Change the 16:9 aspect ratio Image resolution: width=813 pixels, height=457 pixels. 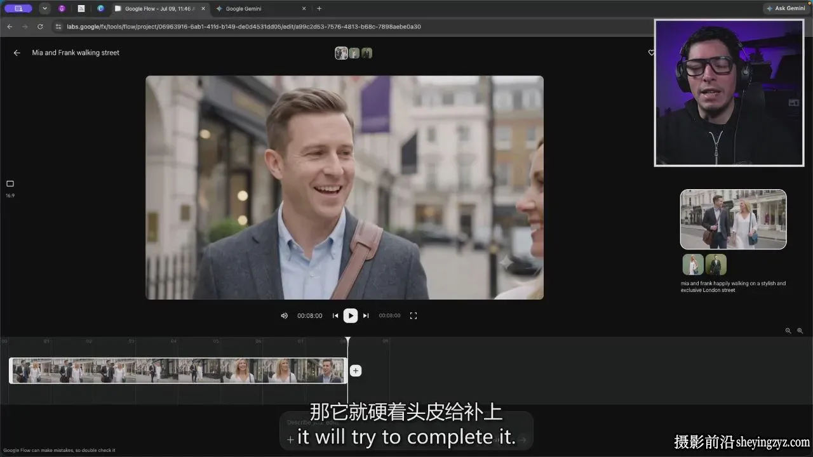click(10, 188)
